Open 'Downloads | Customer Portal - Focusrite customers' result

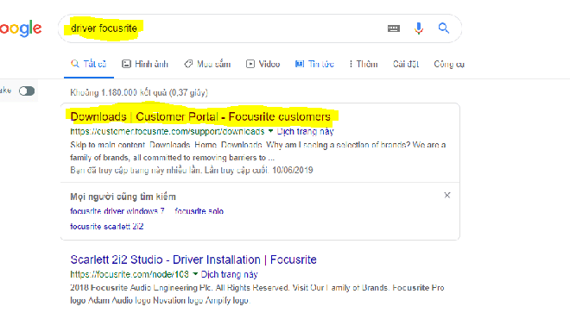200,116
